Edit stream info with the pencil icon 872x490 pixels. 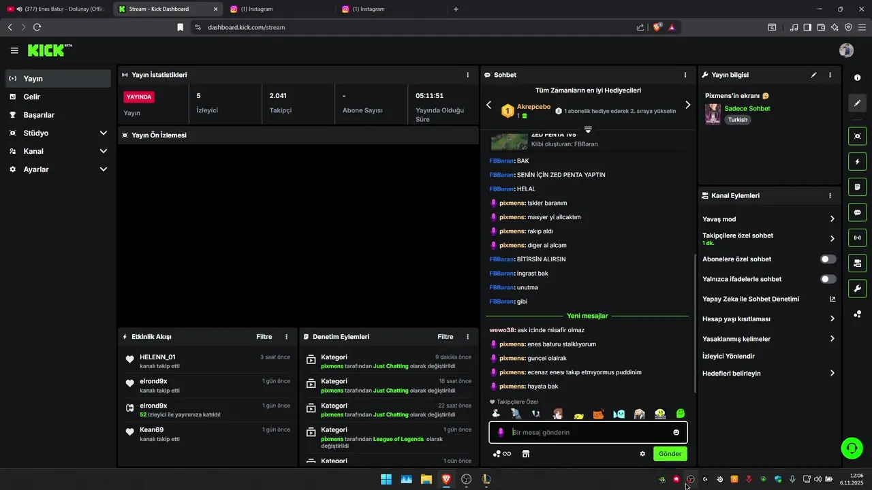point(813,75)
